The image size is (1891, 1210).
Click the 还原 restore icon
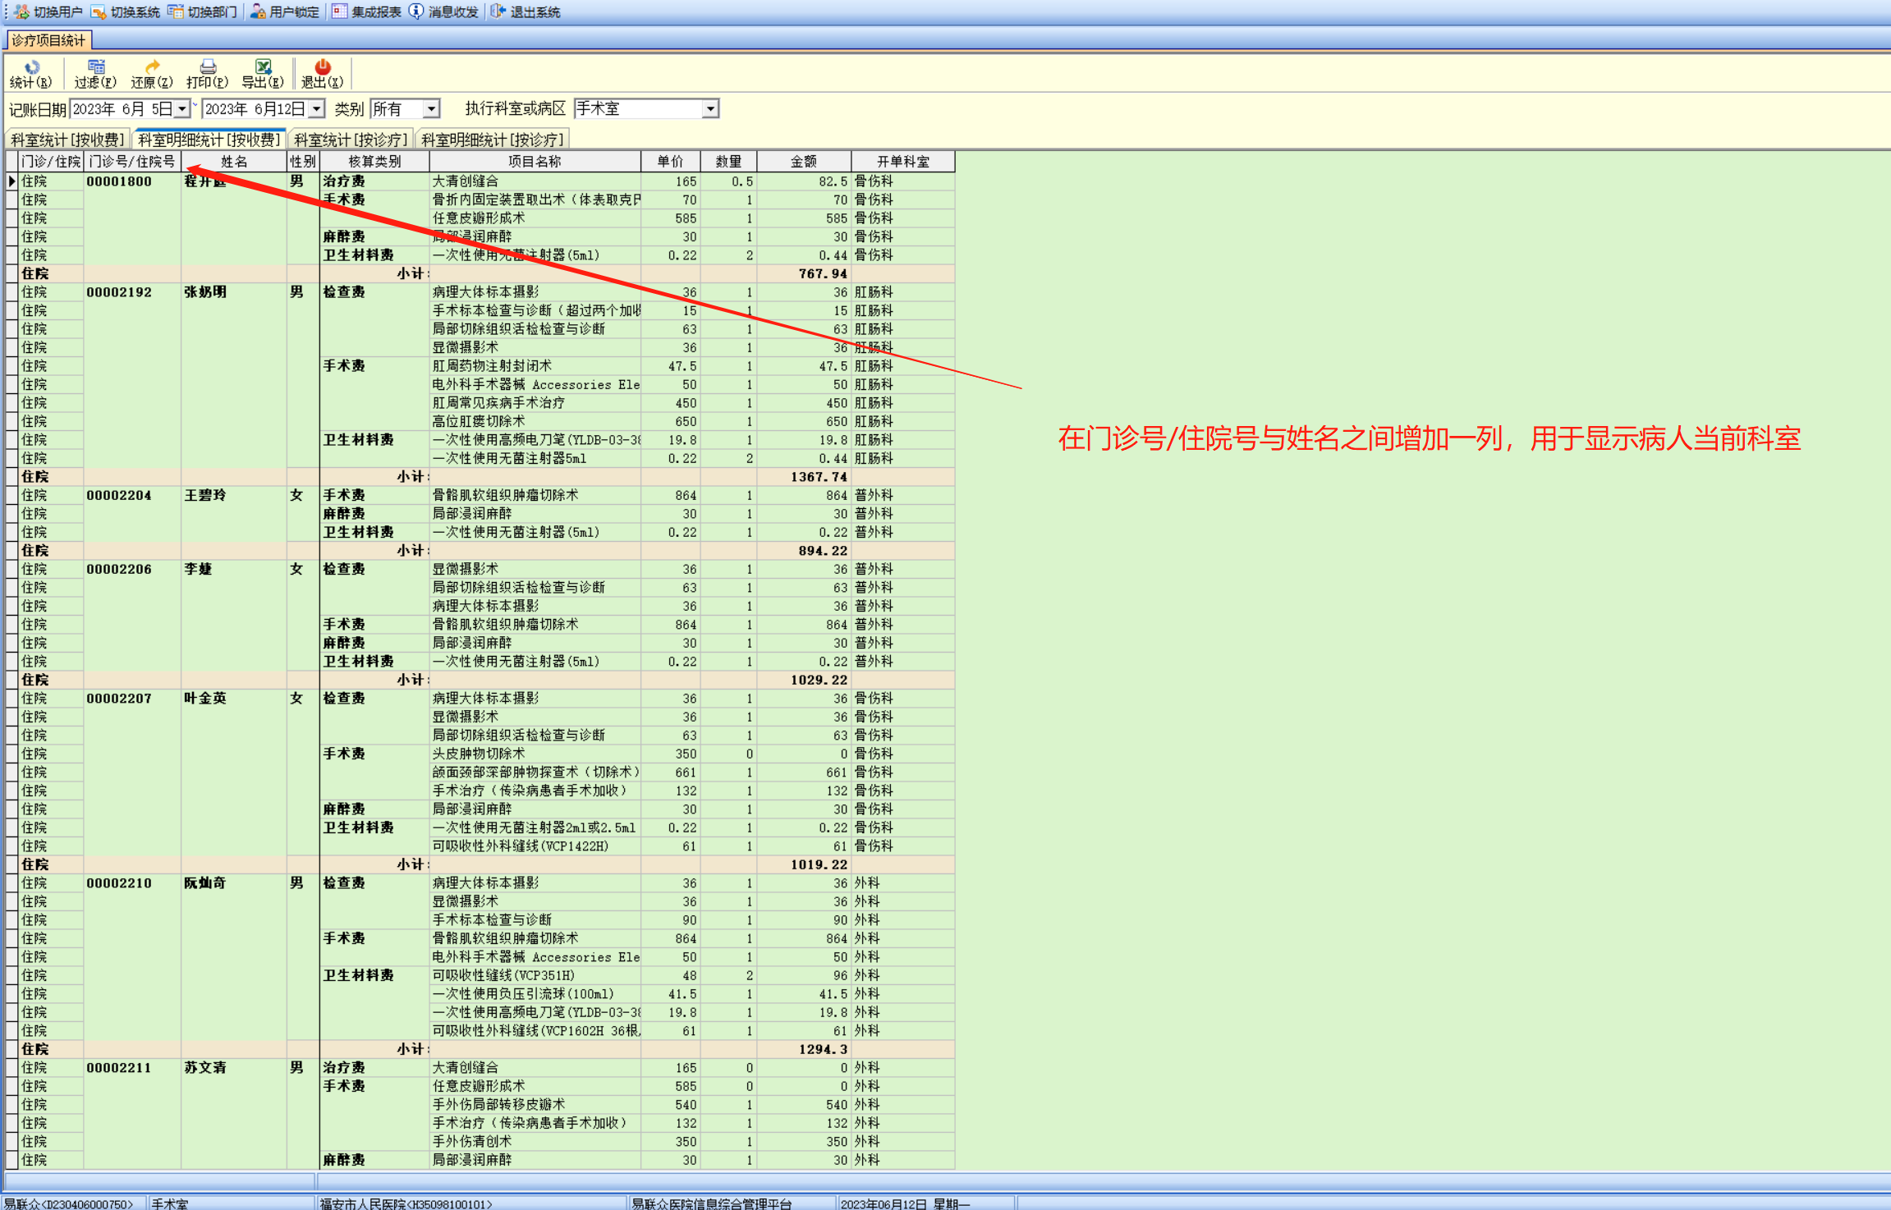pyautogui.click(x=152, y=68)
